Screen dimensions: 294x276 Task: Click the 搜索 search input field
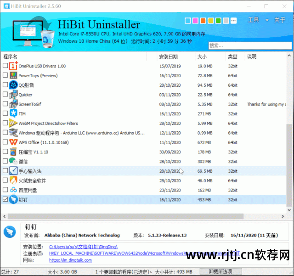click(249, 45)
